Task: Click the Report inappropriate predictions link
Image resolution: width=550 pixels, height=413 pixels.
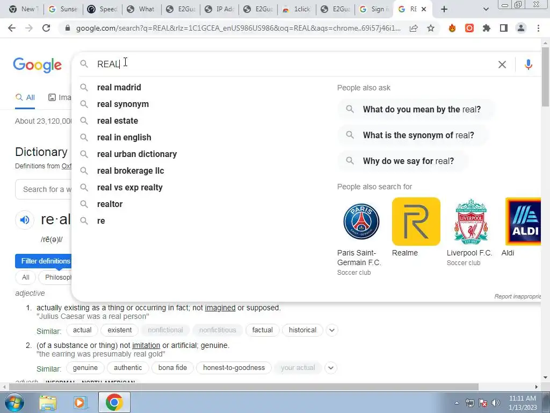Action: click(x=518, y=296)
